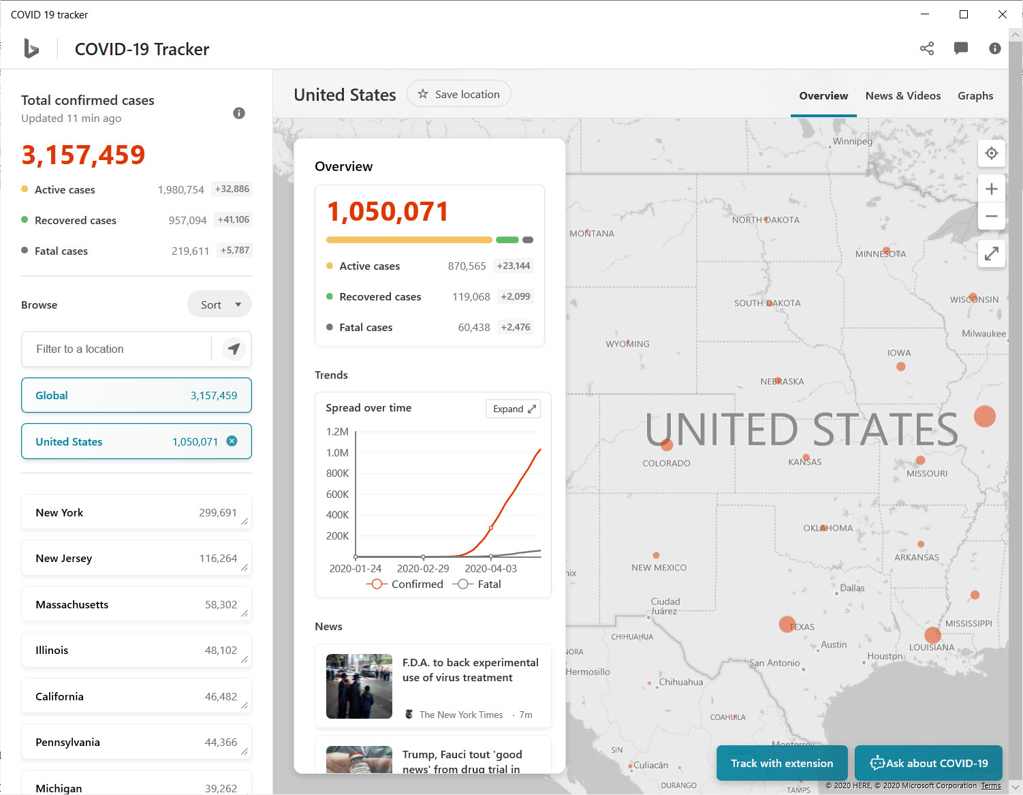This screenshot has width=1023, height=795.
Task: Click The New York Times source label
Action: pos(461,715)
